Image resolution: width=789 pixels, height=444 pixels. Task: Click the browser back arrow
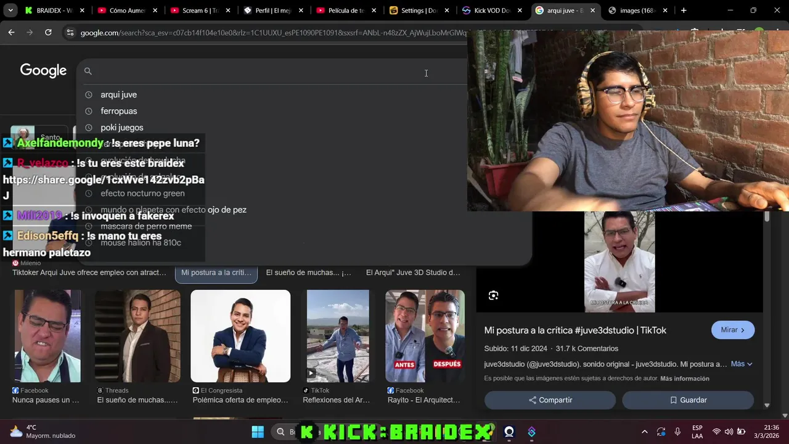11,33
